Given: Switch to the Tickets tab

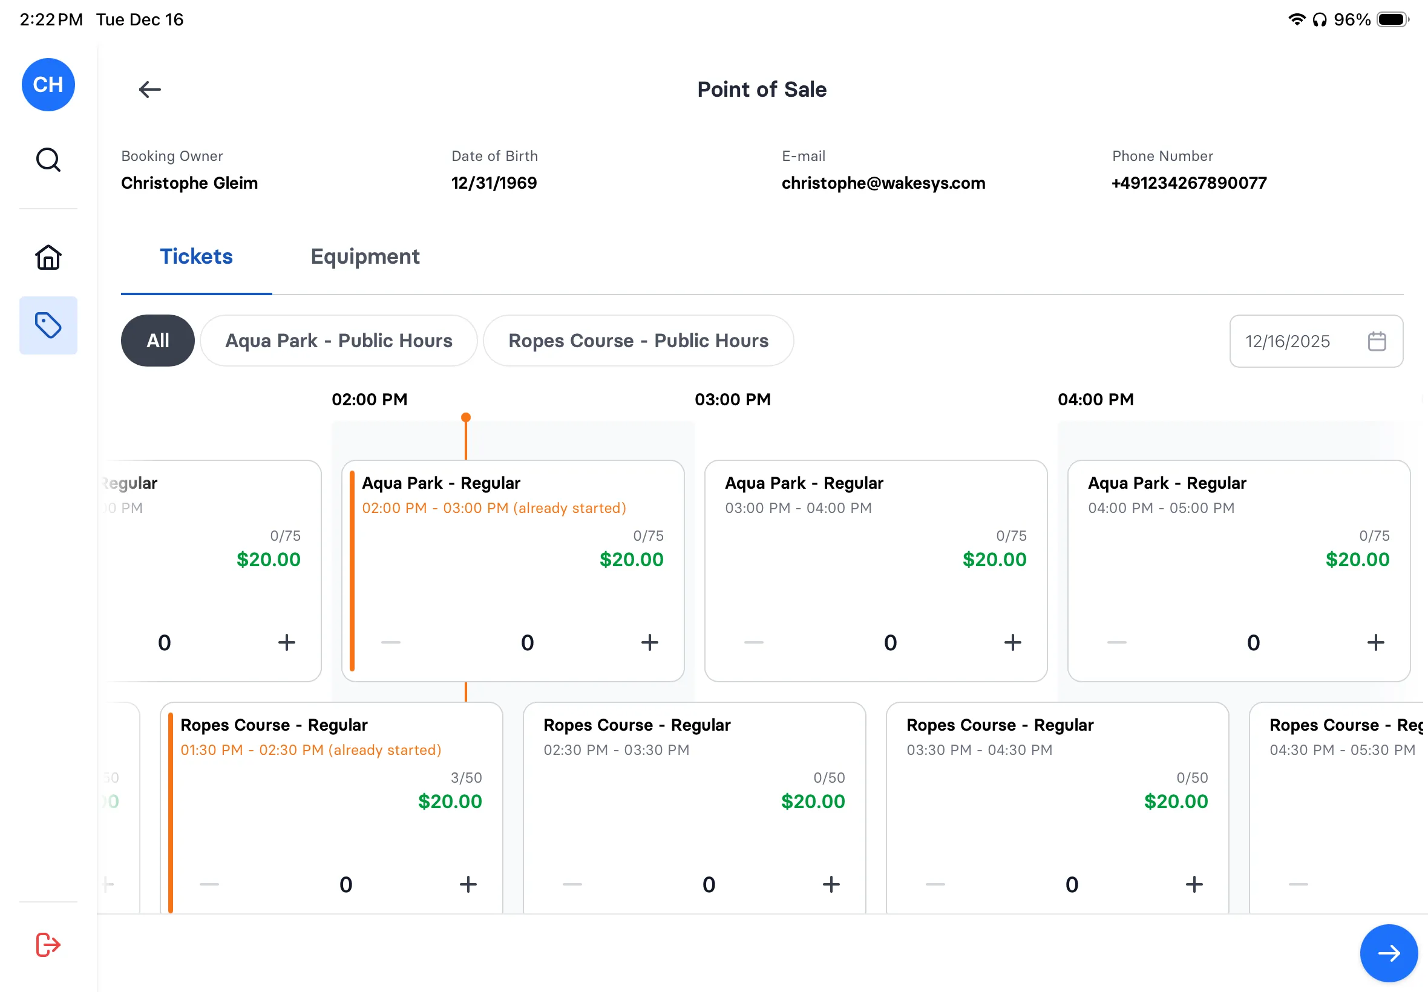Looking at the screenshot, I should pos(196,256).
